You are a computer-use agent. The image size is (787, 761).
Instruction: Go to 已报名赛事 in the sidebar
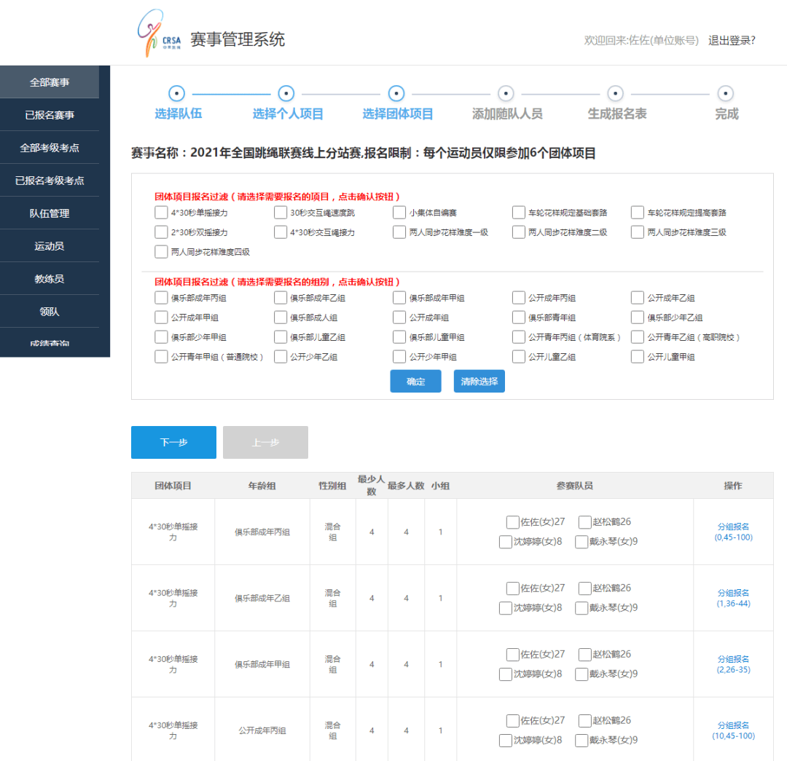(x=50, y=115)
